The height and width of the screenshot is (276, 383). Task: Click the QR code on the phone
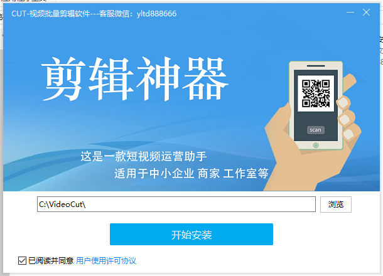coord(316,93)
